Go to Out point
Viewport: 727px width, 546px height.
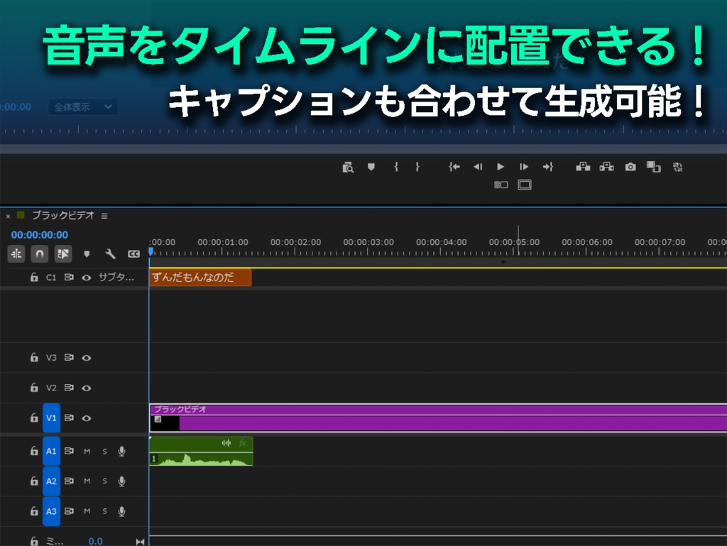click(548, 167)
